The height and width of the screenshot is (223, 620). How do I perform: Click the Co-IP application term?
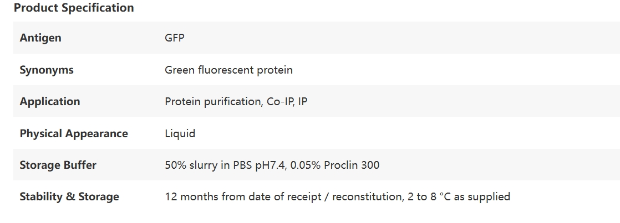click(279, 102)
